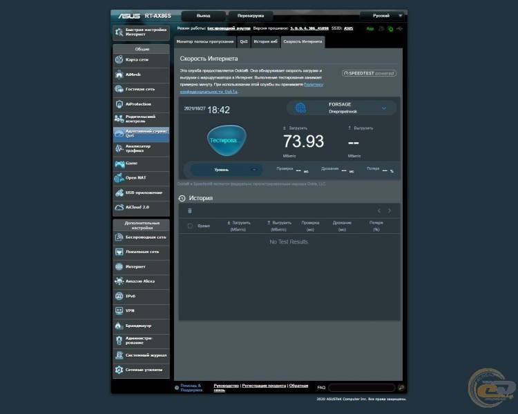Select the Adaptive QoS sidebar icon
Screen dimensions: 518x414
coord(119,133)
